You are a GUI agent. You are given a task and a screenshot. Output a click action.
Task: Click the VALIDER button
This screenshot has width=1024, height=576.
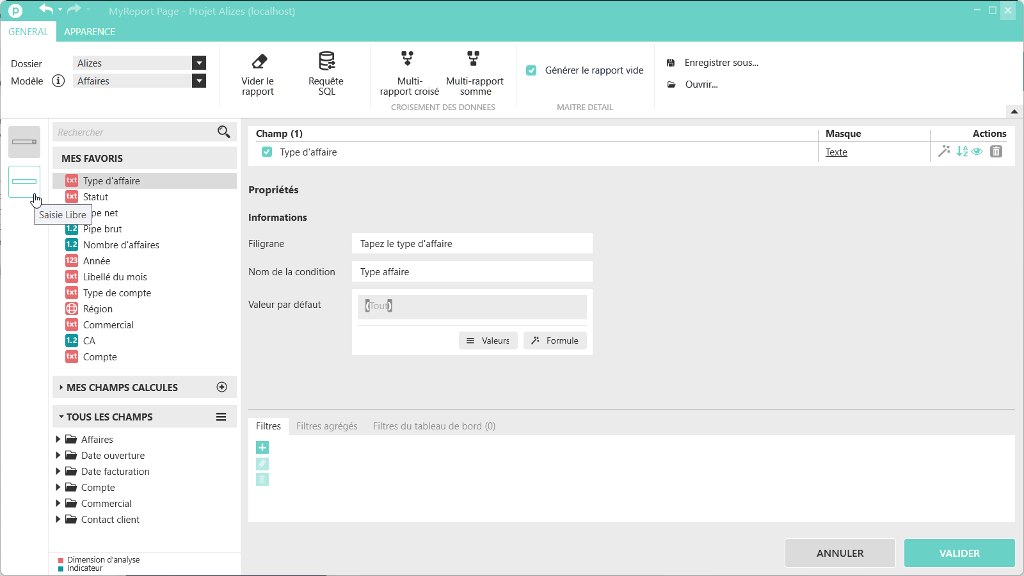click(959, 553)
